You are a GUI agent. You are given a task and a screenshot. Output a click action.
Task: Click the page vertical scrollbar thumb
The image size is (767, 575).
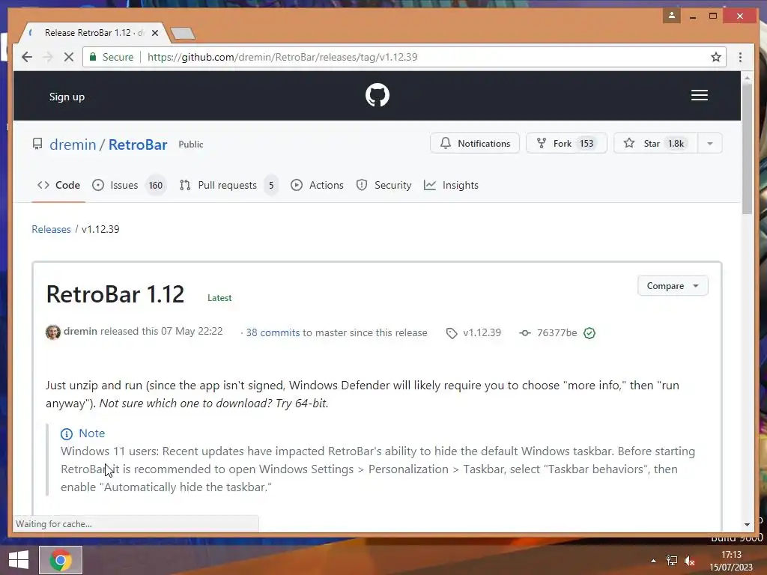click(747, 149)
